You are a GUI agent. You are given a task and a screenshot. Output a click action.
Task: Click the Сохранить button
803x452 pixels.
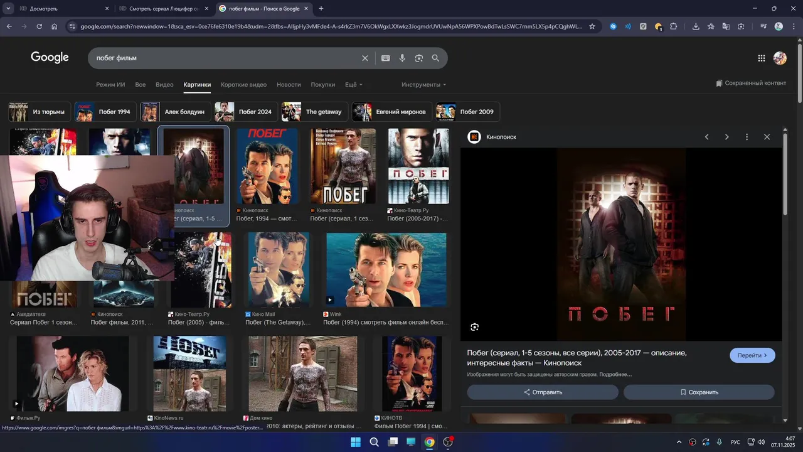click(x=699, y=392)
